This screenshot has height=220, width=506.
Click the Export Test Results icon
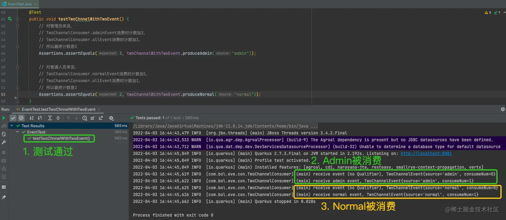click(100, 118)
